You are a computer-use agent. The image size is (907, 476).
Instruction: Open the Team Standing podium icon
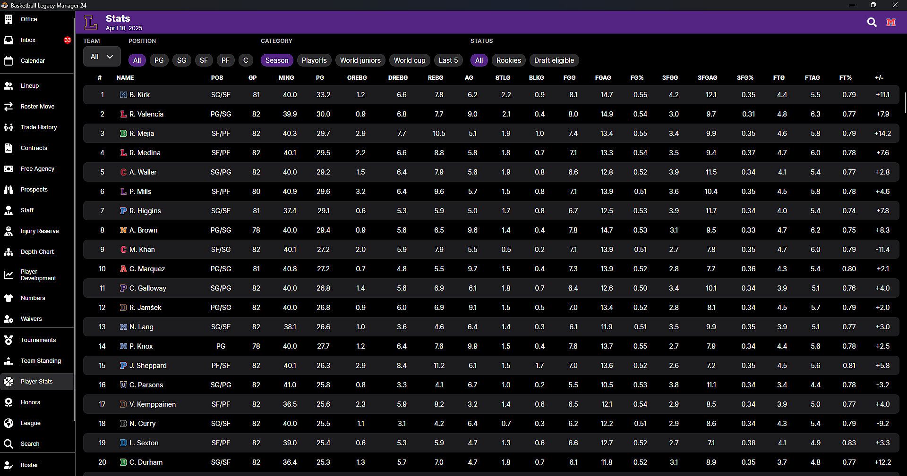9,361
